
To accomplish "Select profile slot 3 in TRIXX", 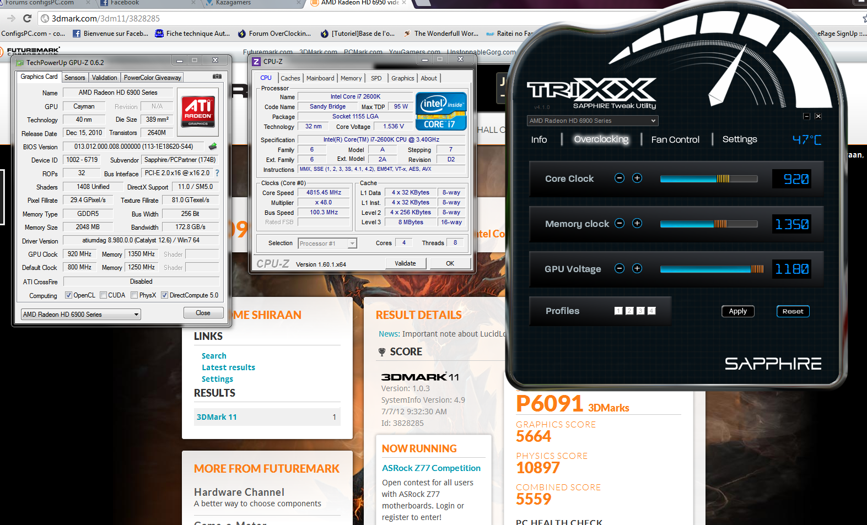I will [640, 311].
